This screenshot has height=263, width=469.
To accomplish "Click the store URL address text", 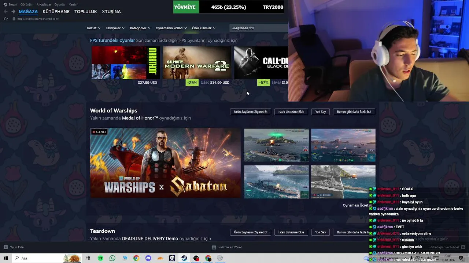I will pos(38,19).
